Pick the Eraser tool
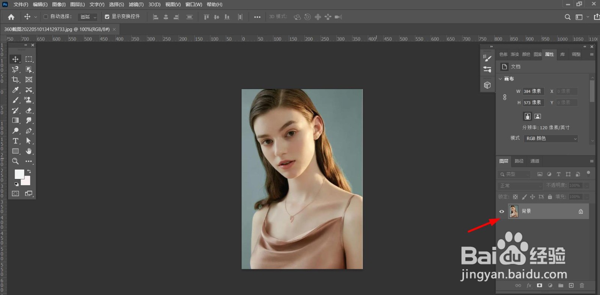Viewport: 600px width, 295px height. [29, 110]
